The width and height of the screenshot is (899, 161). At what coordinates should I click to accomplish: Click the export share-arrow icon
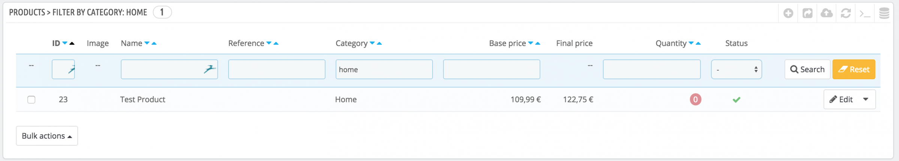click(x=808, y=13)
